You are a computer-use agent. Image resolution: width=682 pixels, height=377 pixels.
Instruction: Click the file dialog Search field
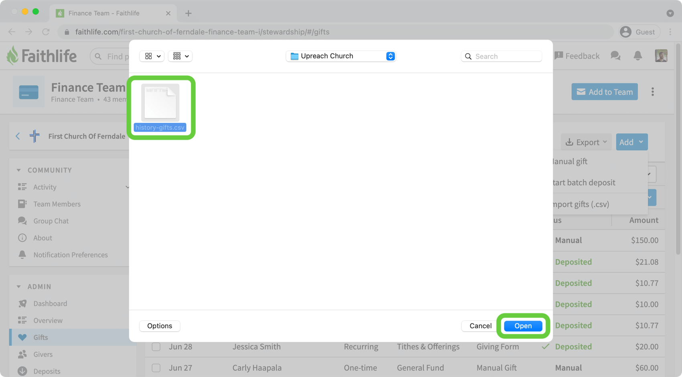coord(501,56)
